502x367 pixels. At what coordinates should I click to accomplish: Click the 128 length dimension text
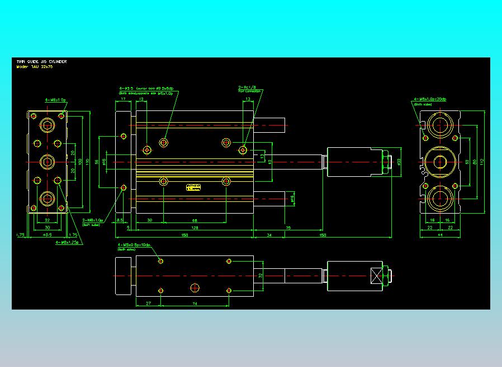(195, 228)
